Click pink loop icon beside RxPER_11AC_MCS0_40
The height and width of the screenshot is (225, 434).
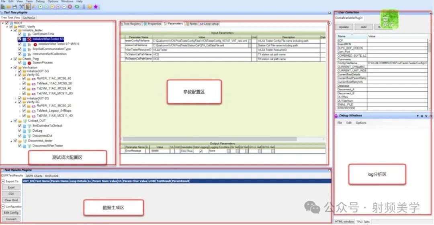(x=33, y=79)
